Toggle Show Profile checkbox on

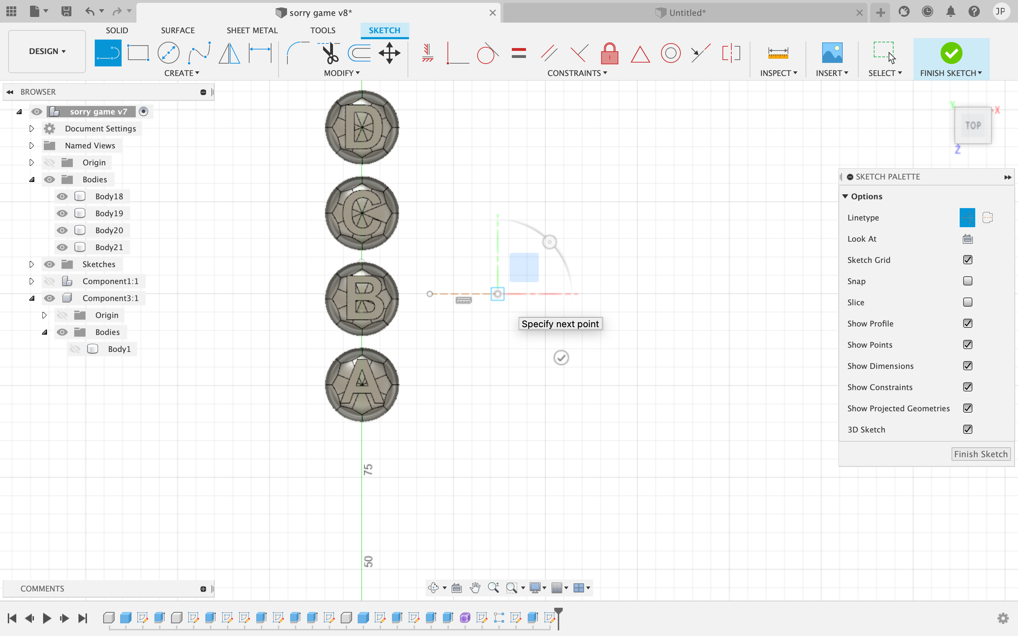(x=967, y=323)
